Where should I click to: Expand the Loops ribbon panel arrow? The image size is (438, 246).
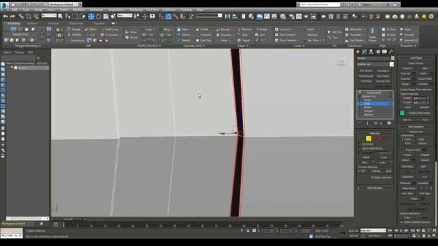click(304, 46)
